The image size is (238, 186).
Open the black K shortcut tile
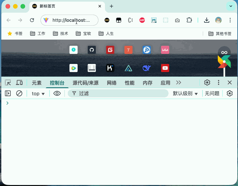pyautogui.click(x=110, y=68)
